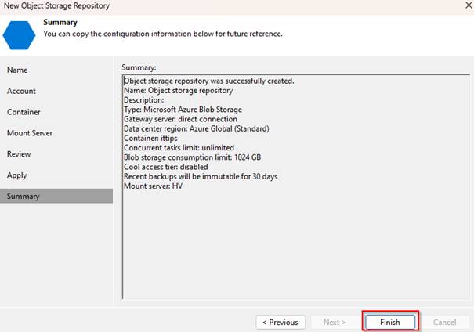Click the 'successfully created' summary line
474x332 pixels.
(x=209, y=81)
